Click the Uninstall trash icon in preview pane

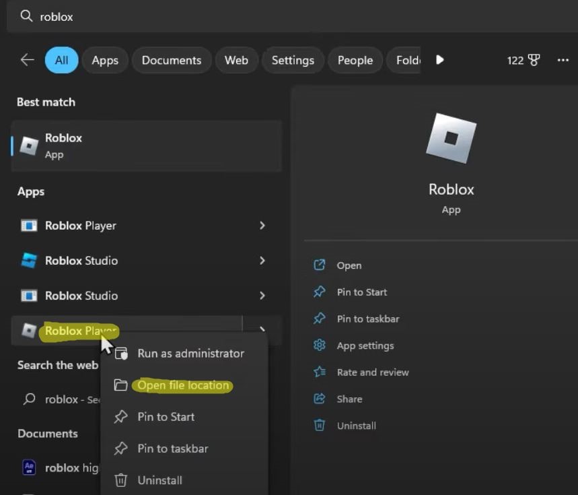pos(319,425)
